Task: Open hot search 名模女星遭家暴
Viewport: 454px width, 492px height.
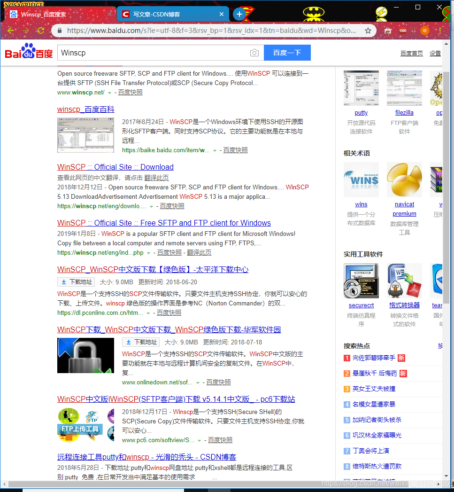Action: pos(374,404)
